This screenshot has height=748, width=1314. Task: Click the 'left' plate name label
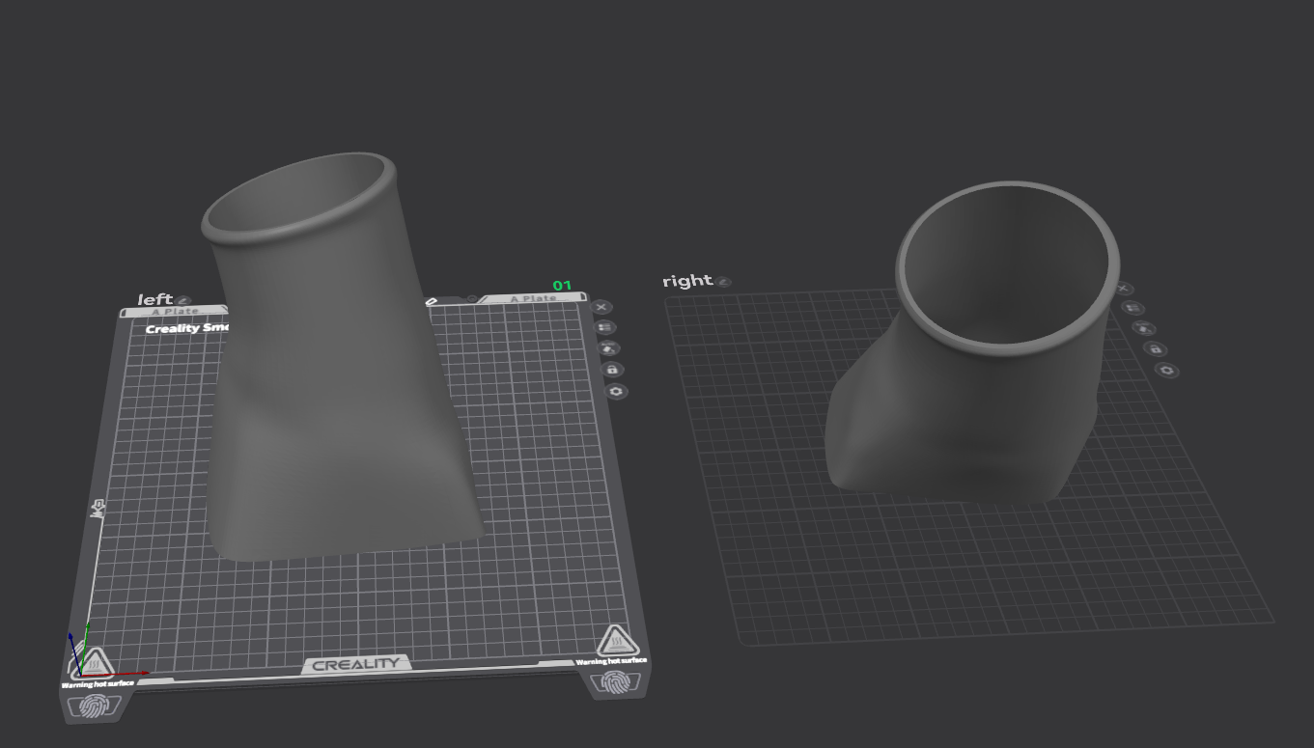pyautogui.click(x=154, y=299)
